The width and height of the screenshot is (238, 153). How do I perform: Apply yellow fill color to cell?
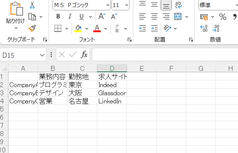coord(78,29)
